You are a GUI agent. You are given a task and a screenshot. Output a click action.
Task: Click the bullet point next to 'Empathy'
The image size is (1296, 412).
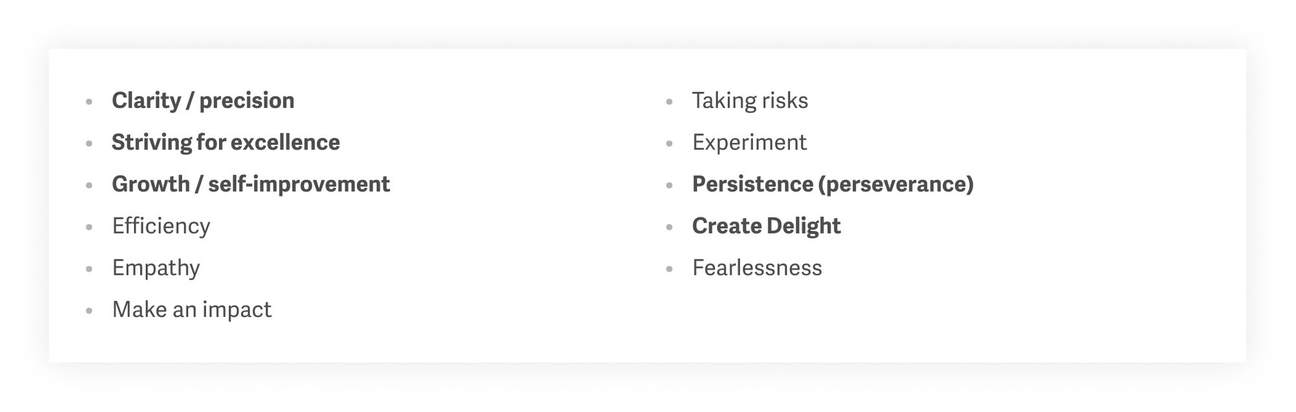[x=89, y=269]
